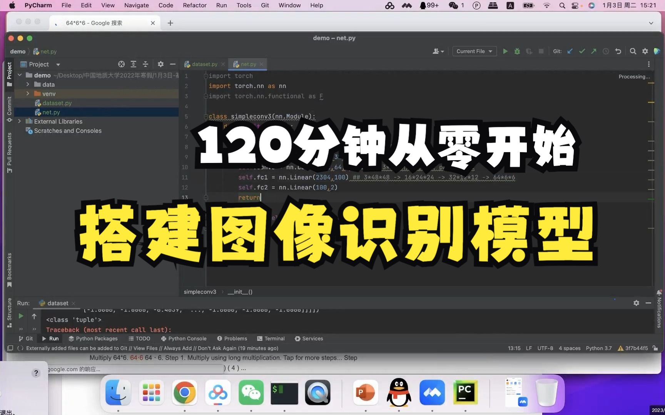Open IDE settings gear in top toolbar
This screenshot has width=665, height=415.
(645, 51)
